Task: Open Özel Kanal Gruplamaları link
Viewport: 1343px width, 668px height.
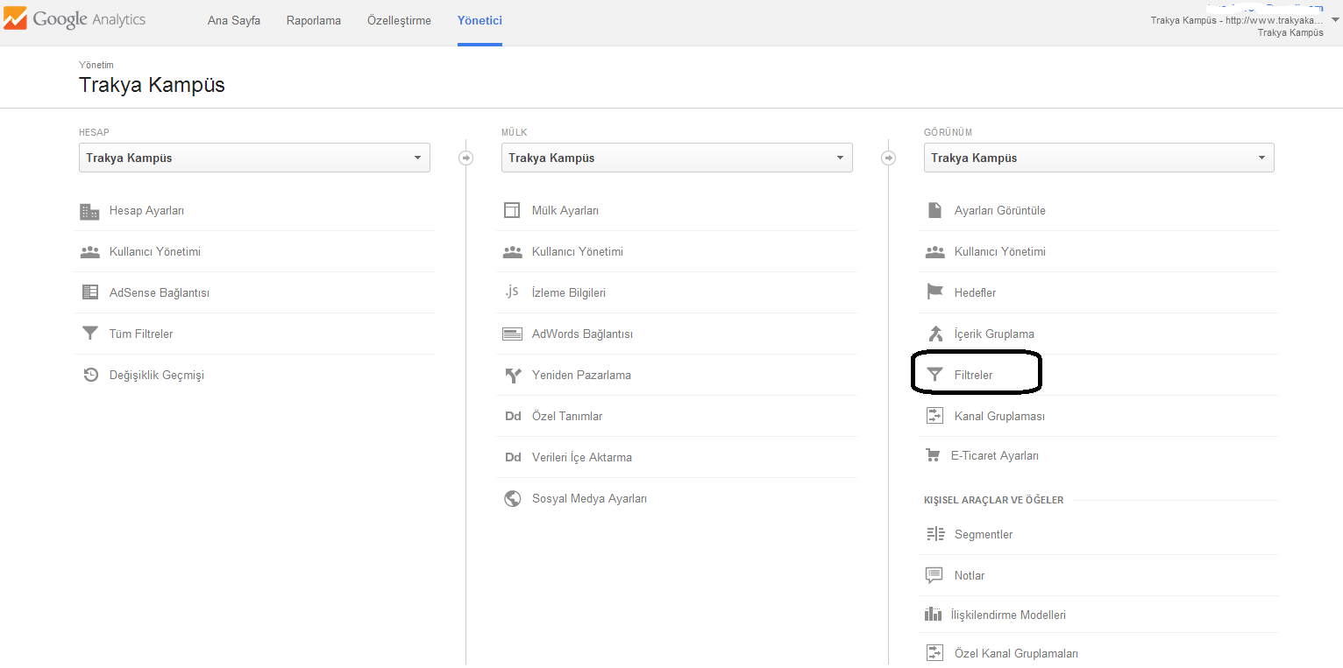Action: 1016,654
